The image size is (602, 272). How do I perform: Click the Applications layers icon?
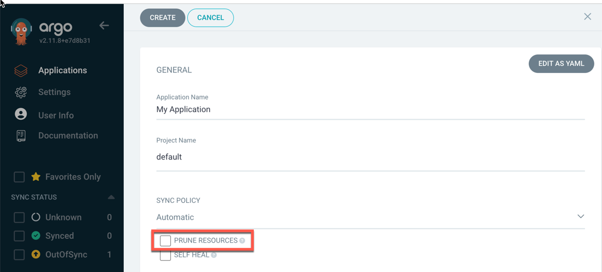coord(21,71)
